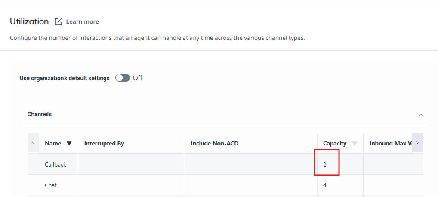438x197 pixels.
Task: Click the Learn more link
Action: click(82, 21)
